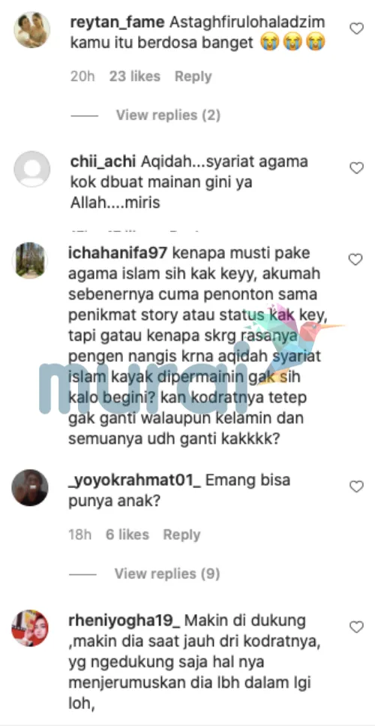Like the comment from reytan_fame

tap(356, 29)
